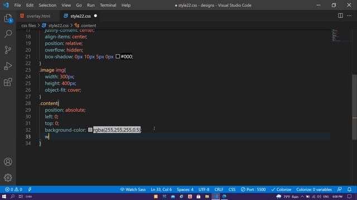This screenshot has height=200, width=357.
Task: Open the Extensions view
Action: tap(8, 82)
